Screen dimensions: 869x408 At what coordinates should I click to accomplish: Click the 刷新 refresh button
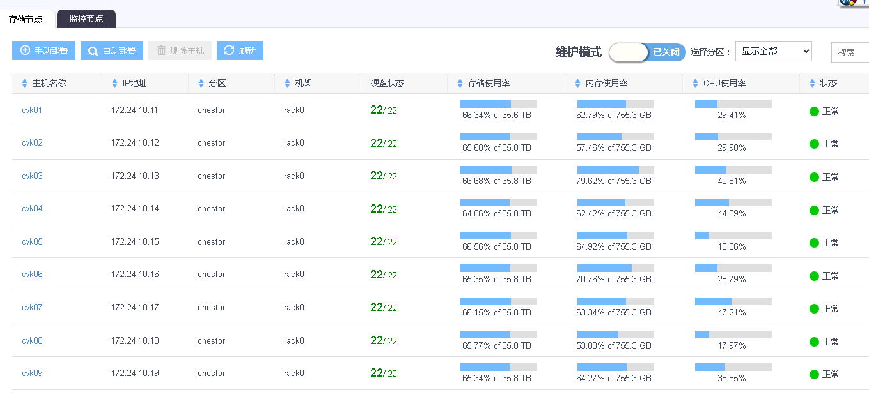tap(240, 50)
